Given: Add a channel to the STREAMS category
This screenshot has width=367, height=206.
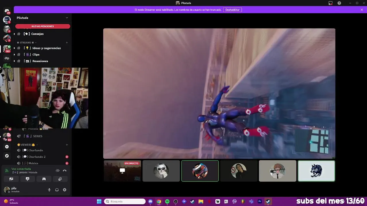Looking at the screenshot, I should [x=67, y=43].
